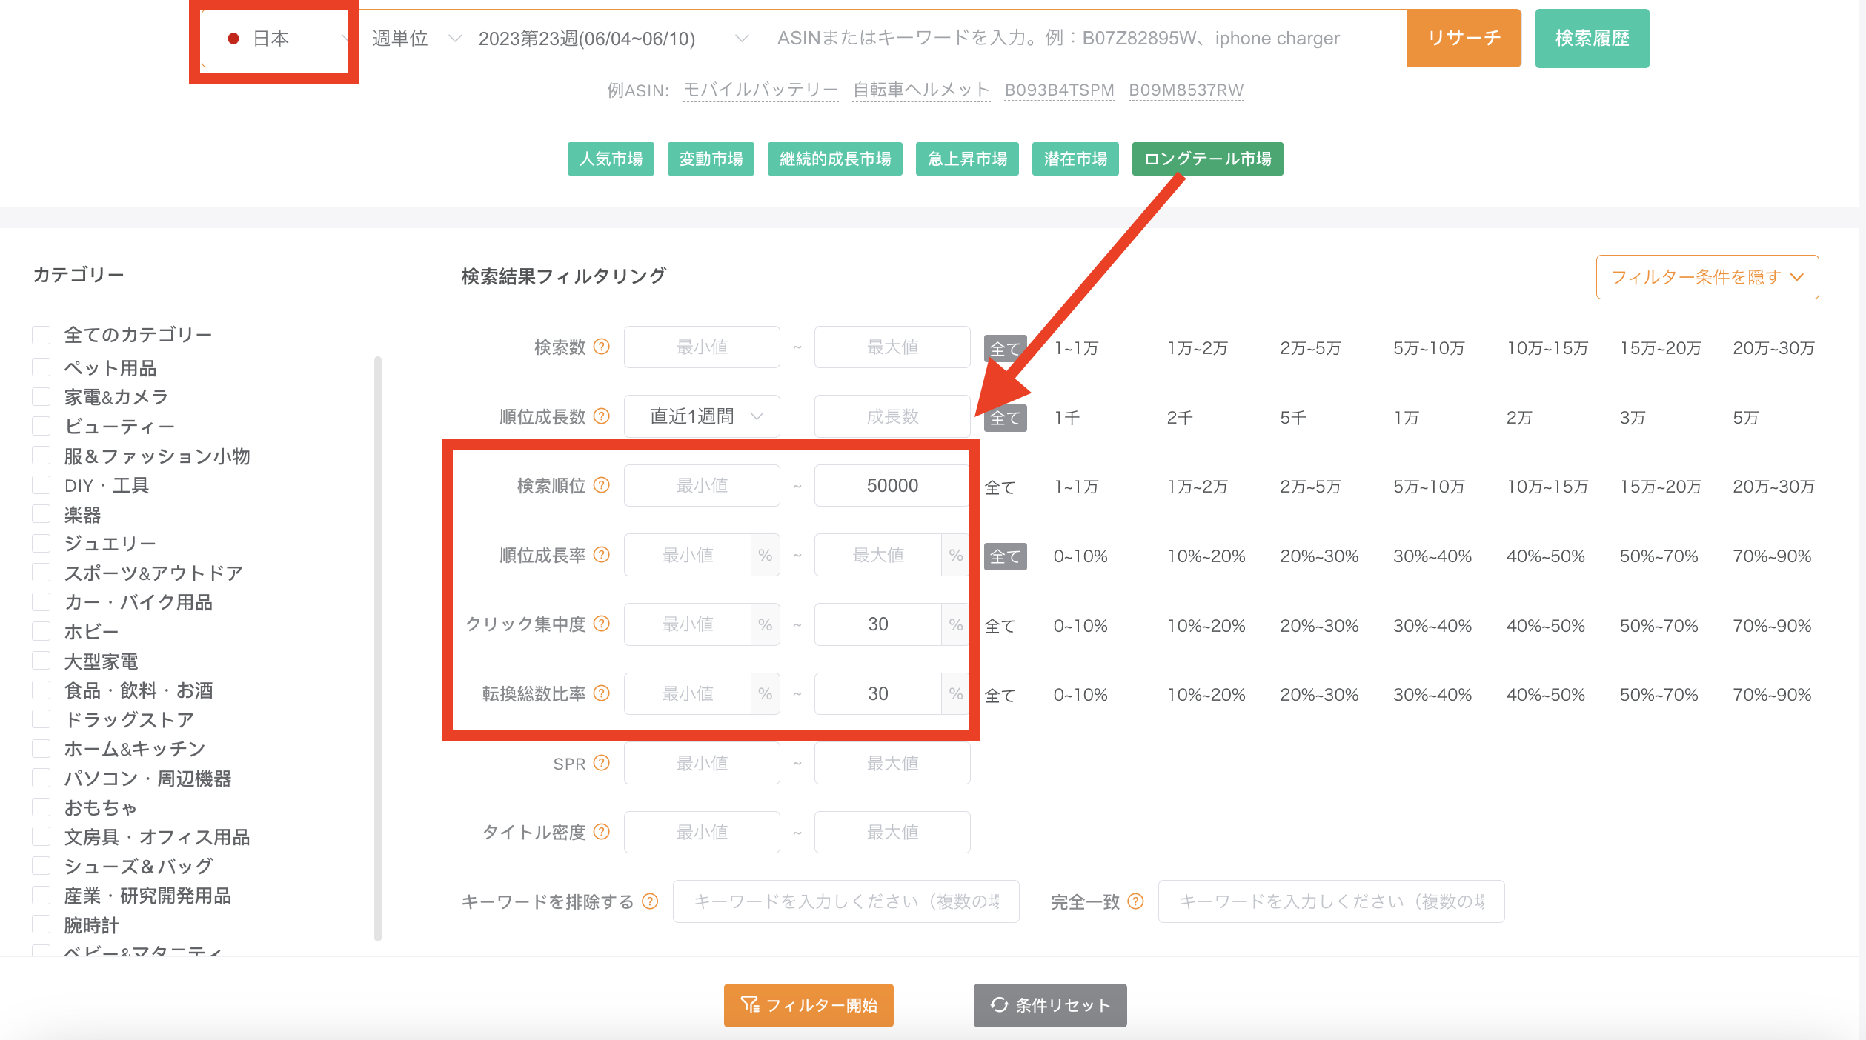Select 20%~30% preset in クリック集中度 row

(x=1319, y=625)
